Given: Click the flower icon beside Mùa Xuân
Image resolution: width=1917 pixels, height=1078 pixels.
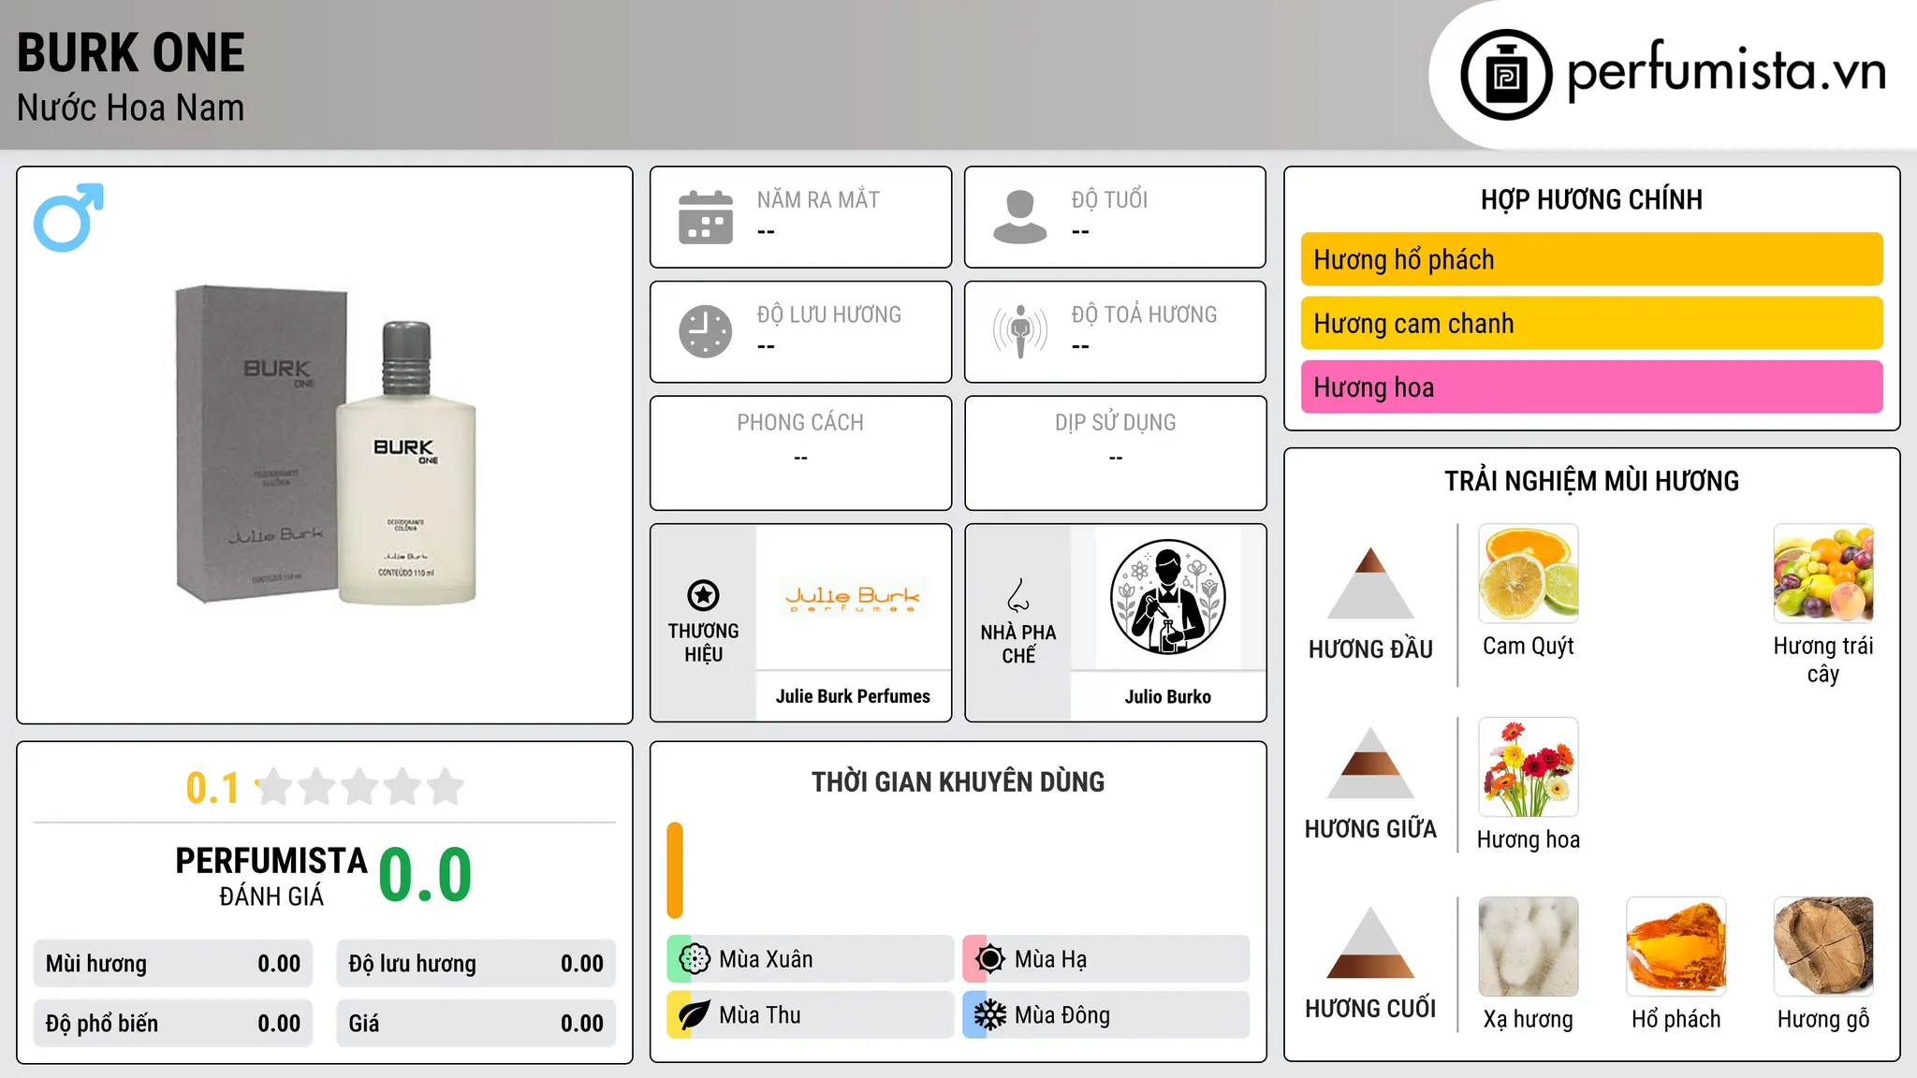Looking at the screenshot, I should pos(695,959).
